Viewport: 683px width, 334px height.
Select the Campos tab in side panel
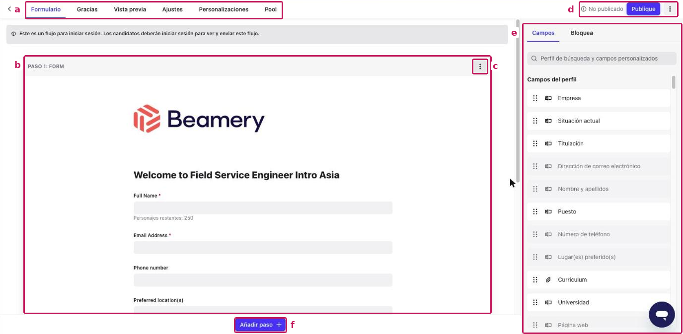click(543, 33)
